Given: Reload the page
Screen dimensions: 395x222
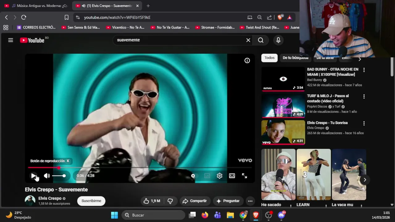Looking at the screenshot, I should coord(24,18).
